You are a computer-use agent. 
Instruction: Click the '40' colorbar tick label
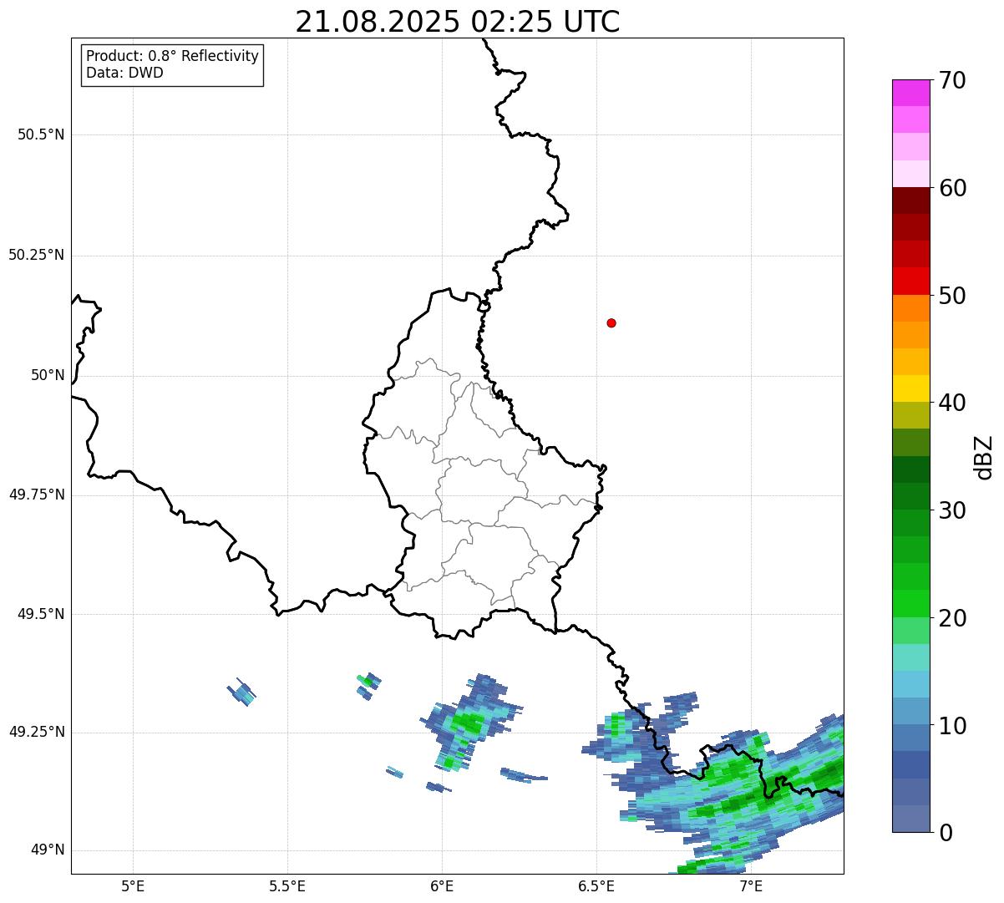coord(952,403)
